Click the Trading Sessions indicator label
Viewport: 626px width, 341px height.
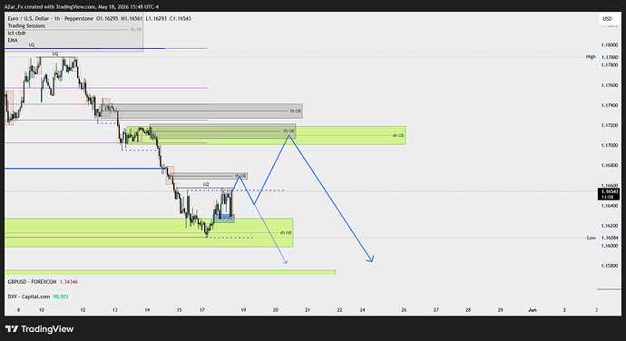point(26,25)
